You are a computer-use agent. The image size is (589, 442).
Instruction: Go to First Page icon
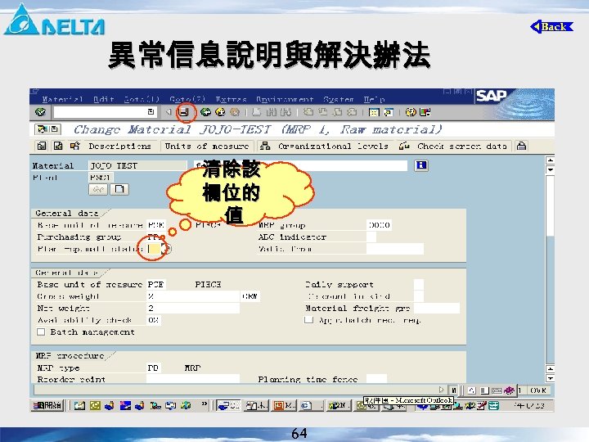[308, 112]
